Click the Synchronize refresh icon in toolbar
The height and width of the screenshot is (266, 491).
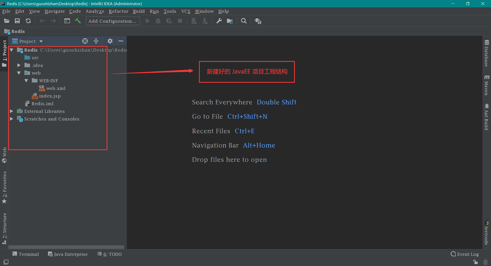(x=28, y=21)
